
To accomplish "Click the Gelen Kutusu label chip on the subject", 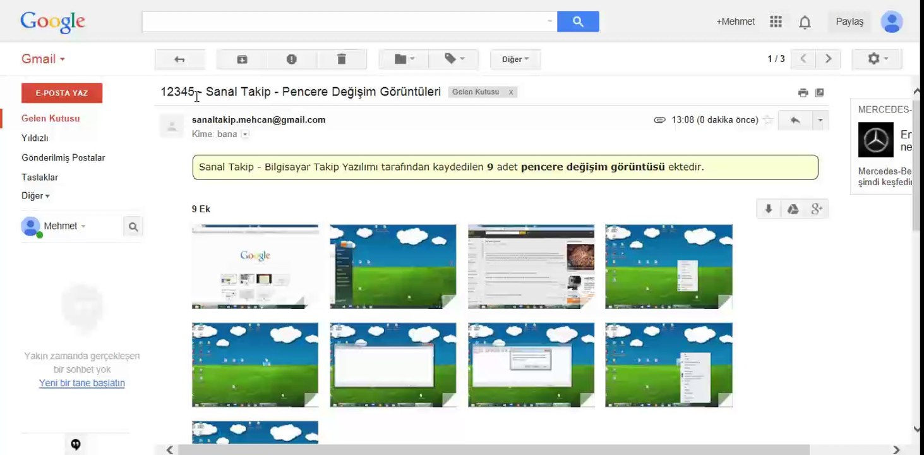I will (476, 92).
